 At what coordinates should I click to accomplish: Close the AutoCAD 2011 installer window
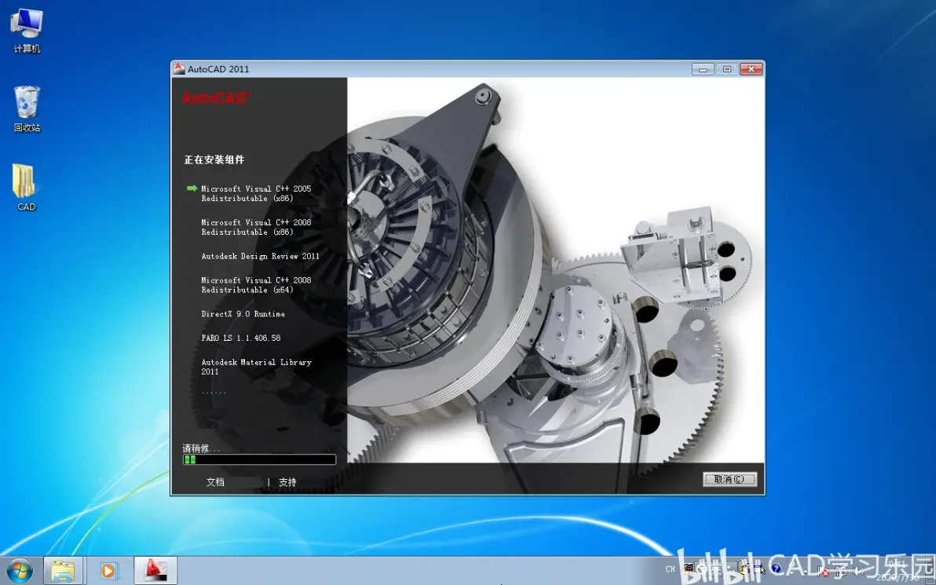[751, 68]
